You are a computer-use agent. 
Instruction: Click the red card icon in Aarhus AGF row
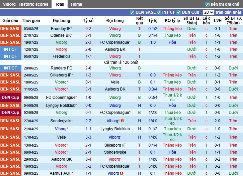click(x=121, y=173)
